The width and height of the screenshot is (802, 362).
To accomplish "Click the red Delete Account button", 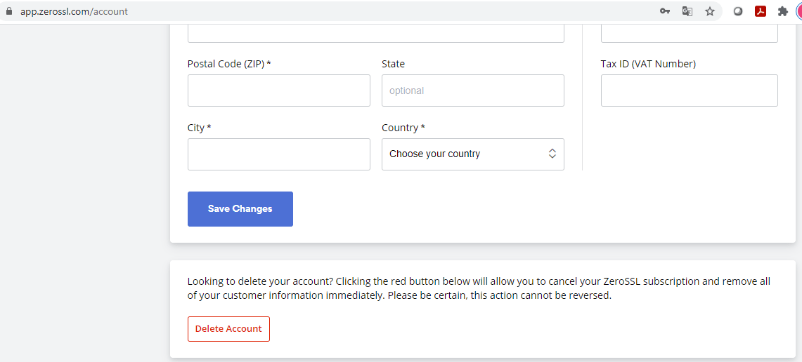I will [228, 329].
